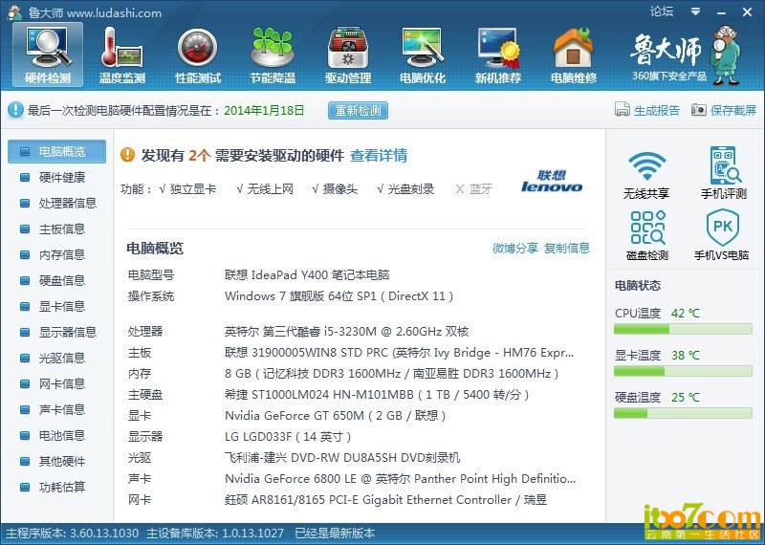The height and width of the screenshot is (545, 765).
Task: Click the AR8161/8165 Ethernet Controller text
Action: (x=385, y=500)
